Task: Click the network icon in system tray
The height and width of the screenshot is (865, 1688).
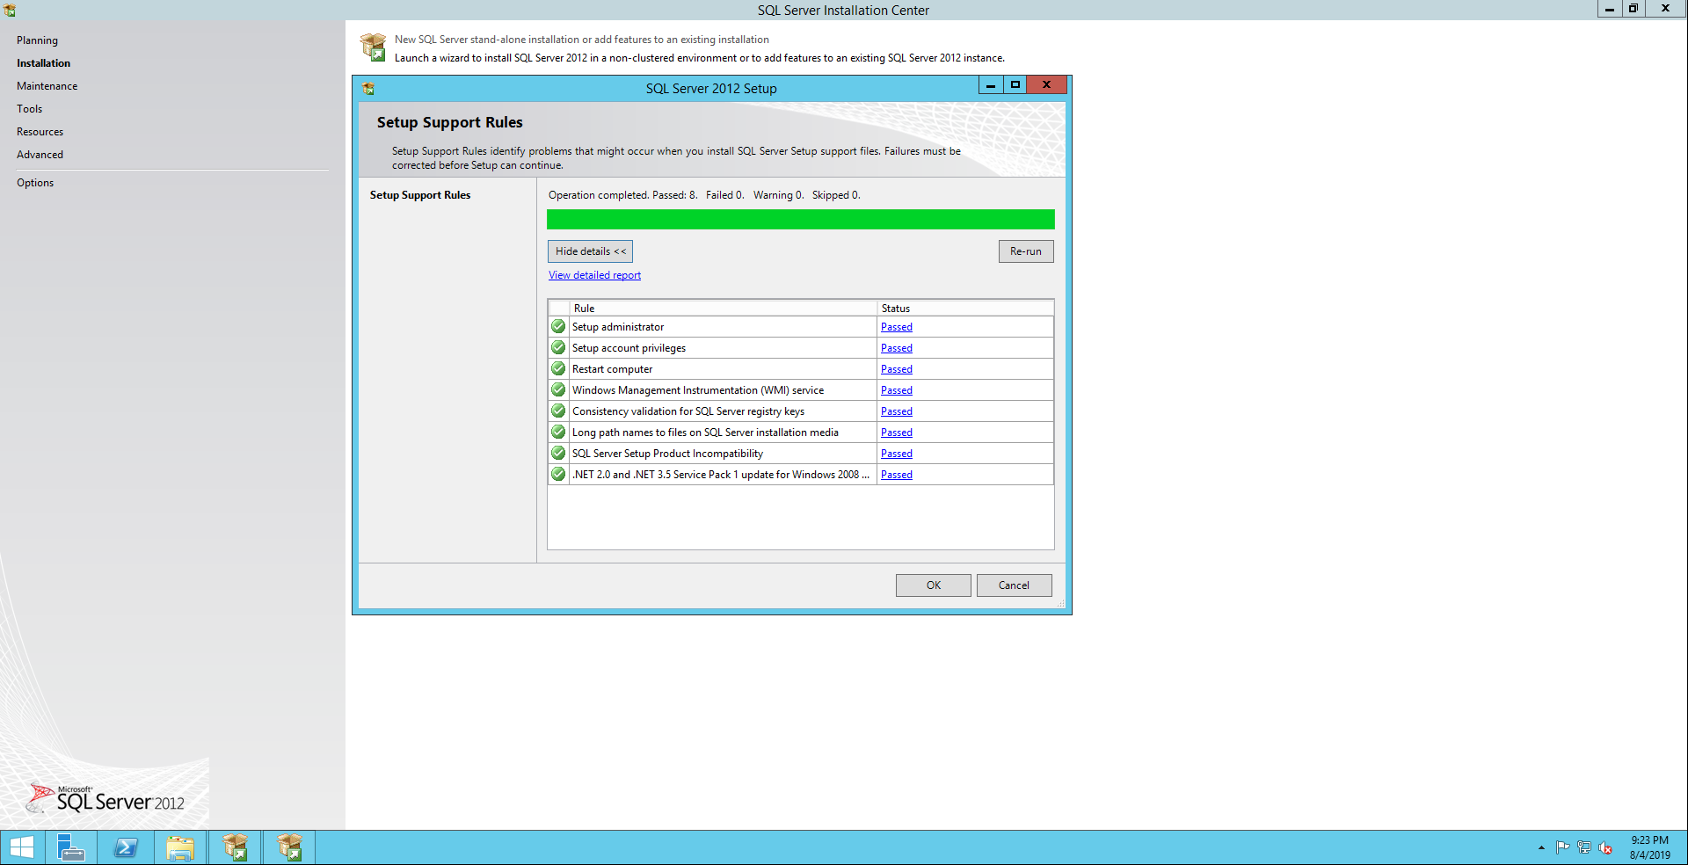Action: (1584, 847)
